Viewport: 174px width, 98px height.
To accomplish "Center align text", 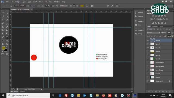I will coord(74,6).
